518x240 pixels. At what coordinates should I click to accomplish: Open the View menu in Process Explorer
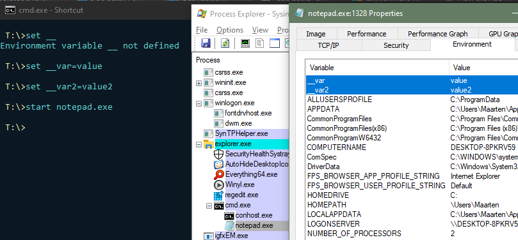(x=260, y=30)
